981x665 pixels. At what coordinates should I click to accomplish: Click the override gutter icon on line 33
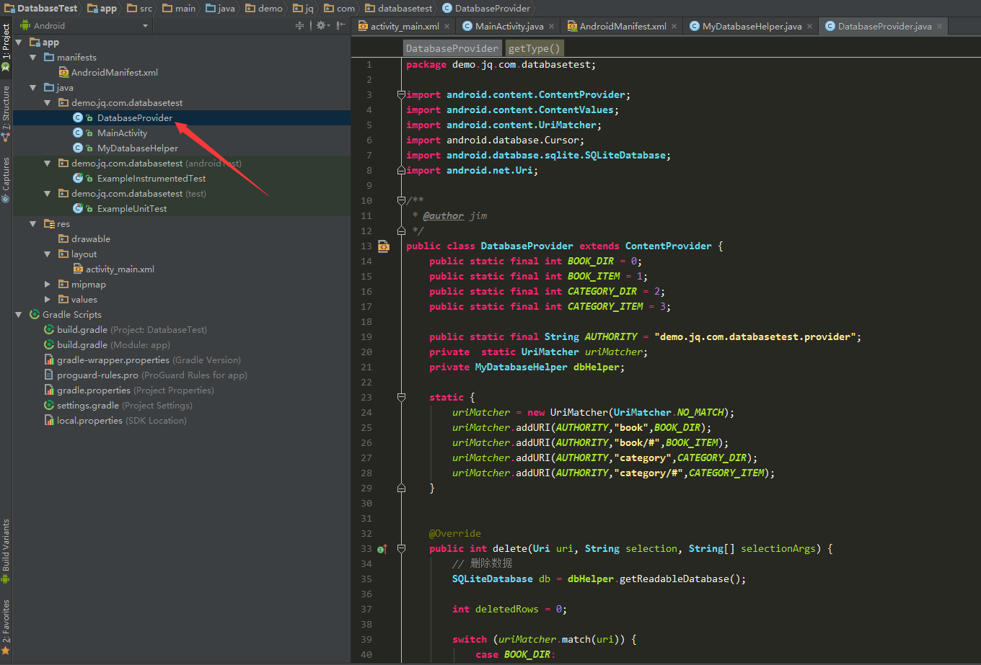click(x=382, y=549)
